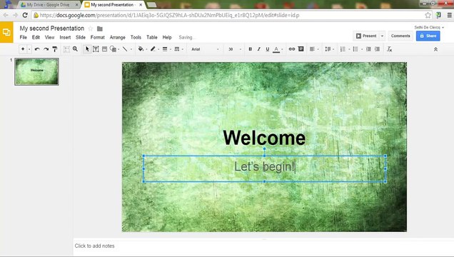Toggle bold formatting
The image size is (454, 257).
(250, 49)
